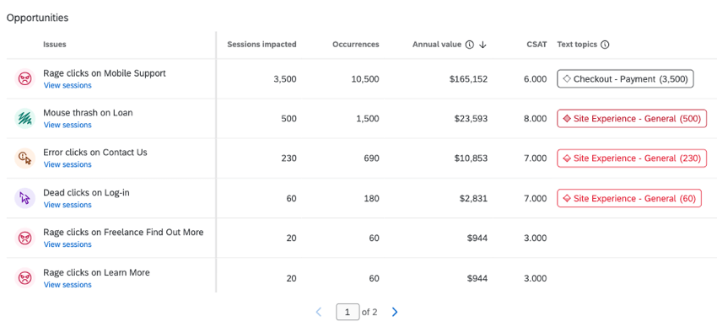Click the rage face icon for Learn More
Screen dimensions: 717x327
(x=24, y=278)
